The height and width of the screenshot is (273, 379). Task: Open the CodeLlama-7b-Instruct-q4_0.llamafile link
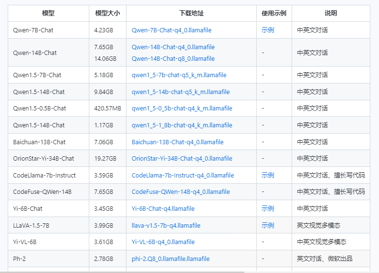point(182,176)
